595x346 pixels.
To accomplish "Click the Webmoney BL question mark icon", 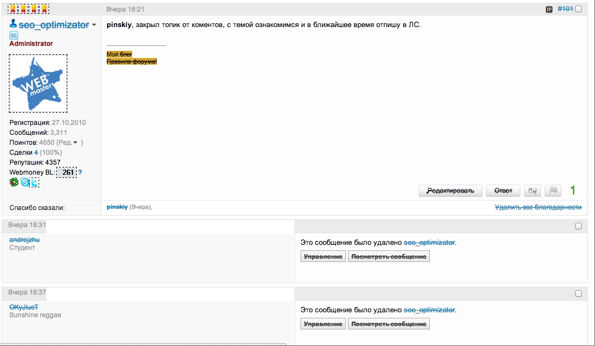I will point(80,172).
